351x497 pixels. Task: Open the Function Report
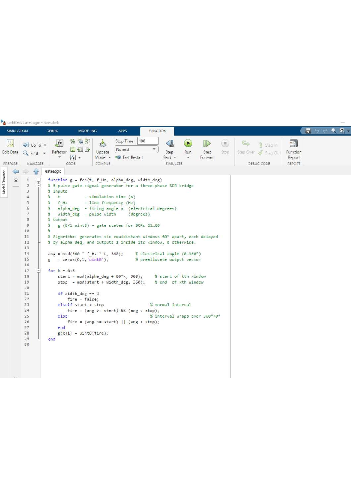point(294,149)
